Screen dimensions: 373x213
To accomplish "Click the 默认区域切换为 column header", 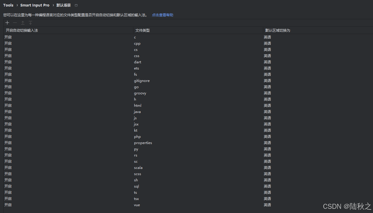I will (278, 30).
